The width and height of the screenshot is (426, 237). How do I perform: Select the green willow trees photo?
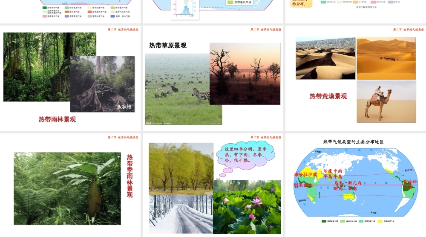point(181,168)
